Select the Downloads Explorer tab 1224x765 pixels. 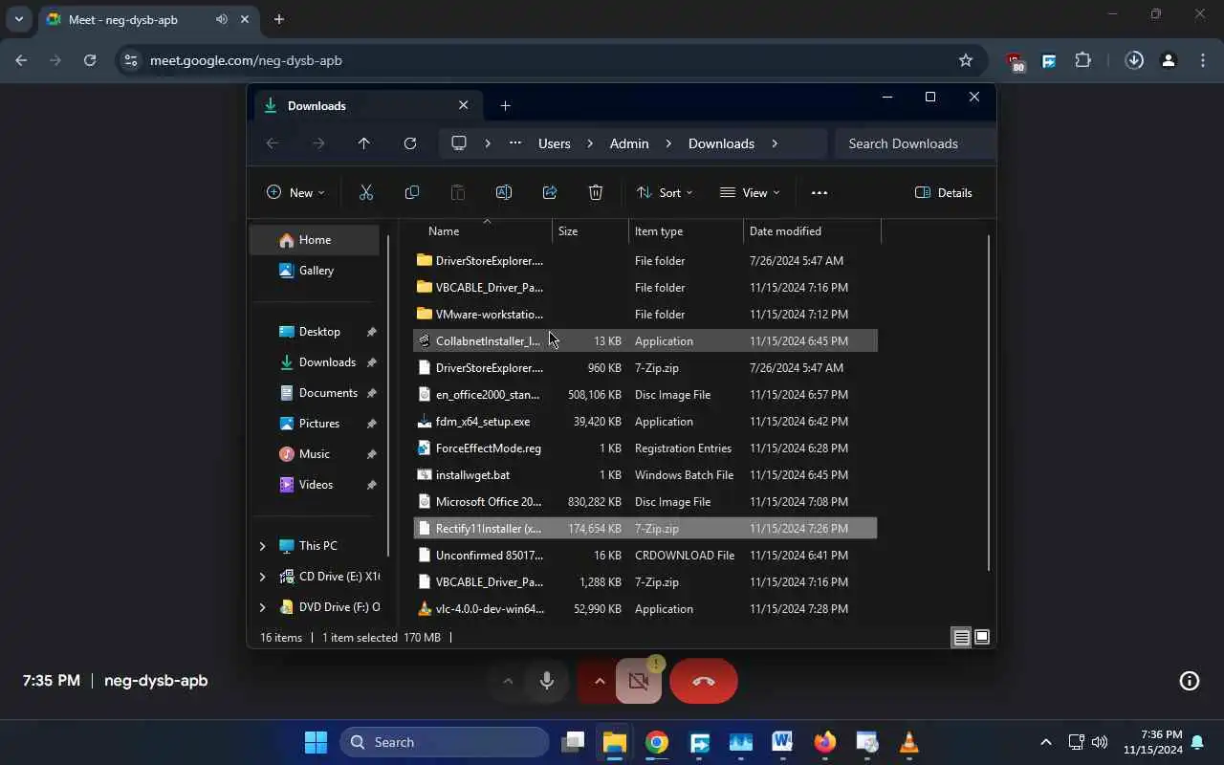point(367,106)
